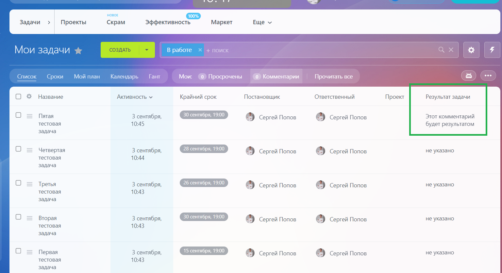Switch to the Мой план view

[x=87, y=77]
